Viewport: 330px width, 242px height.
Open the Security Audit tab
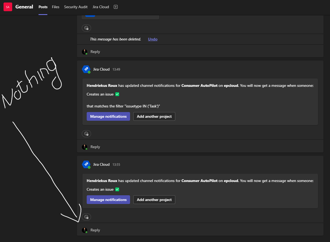tap(76, 7)
